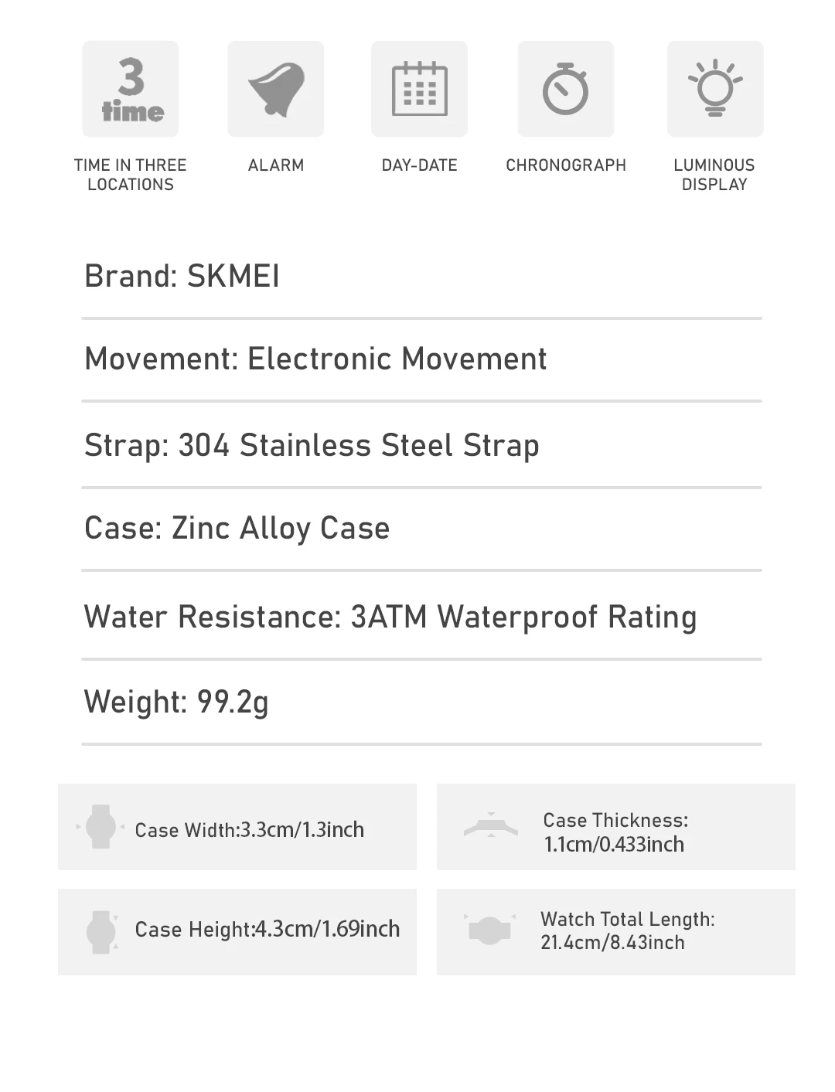
Task: Click the Case Height 4.3cm label
Action: tap(268, 929)
